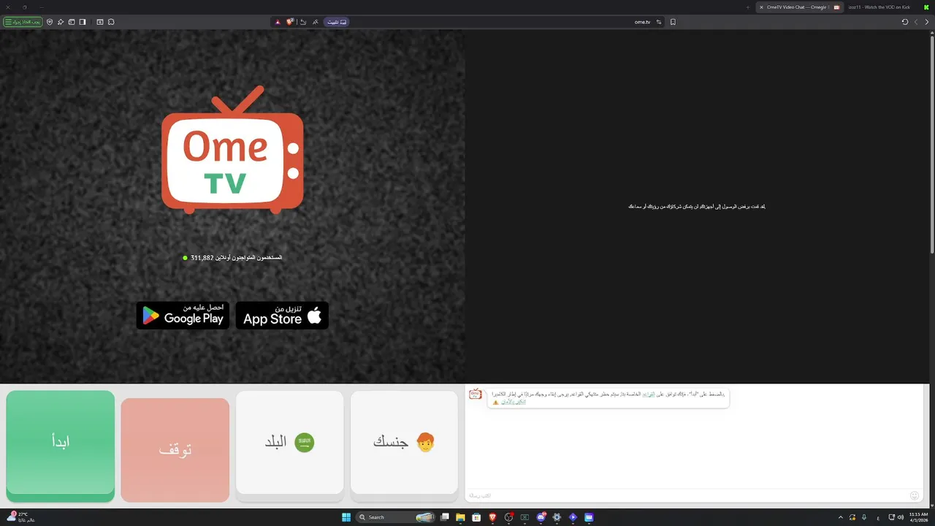Open Discord from the taskbar
935x526 pixels.
point(541,517)
